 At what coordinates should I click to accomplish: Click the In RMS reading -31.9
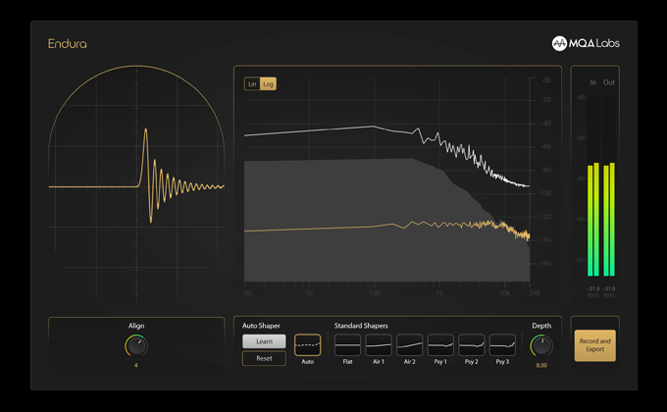tap(593, 288)
